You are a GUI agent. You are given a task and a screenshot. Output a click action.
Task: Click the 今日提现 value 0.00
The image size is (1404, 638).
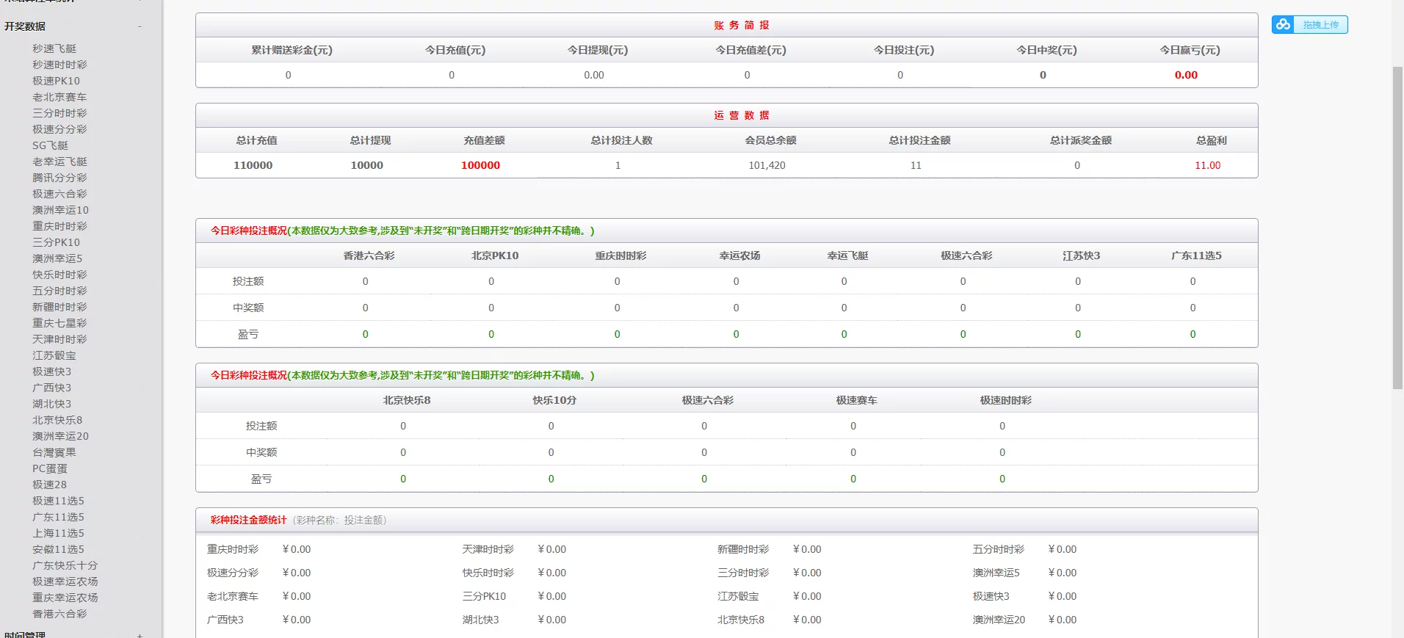pos(594,75)
